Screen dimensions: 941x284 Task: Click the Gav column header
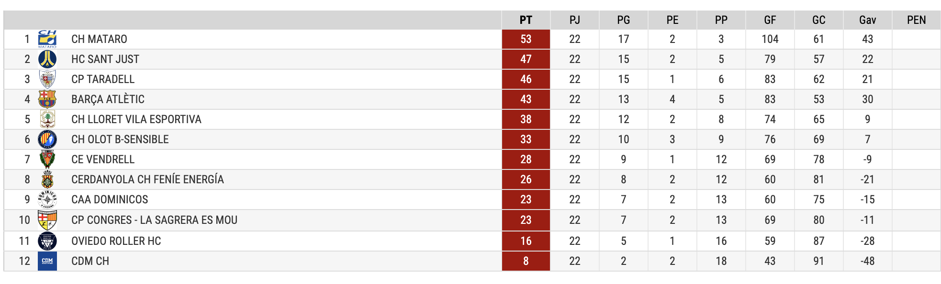coord(868,20)
